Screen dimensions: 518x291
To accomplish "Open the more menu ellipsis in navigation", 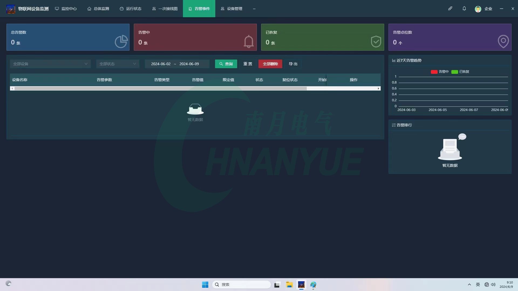I will [x=254, y=9].
